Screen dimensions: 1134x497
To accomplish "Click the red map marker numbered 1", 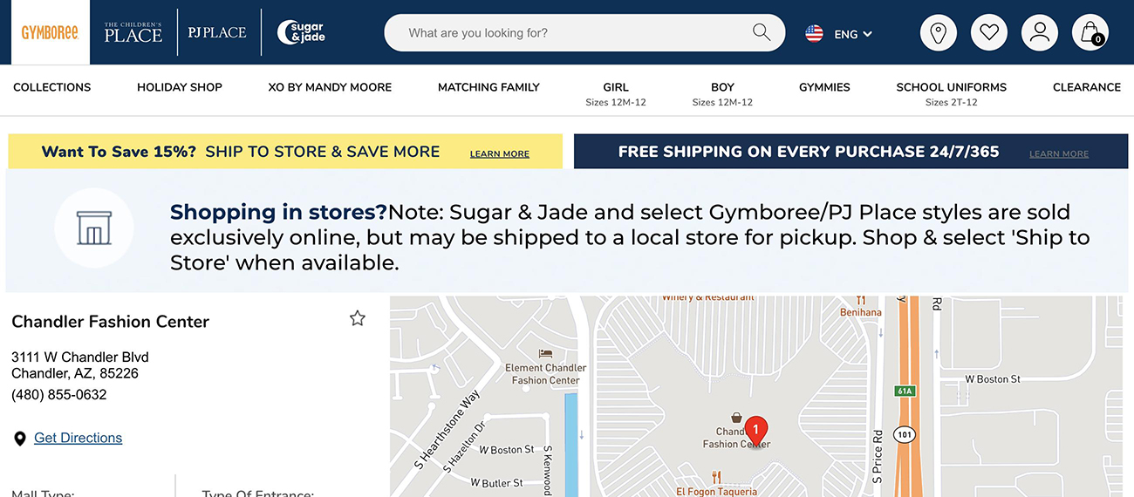I will tap(758, 428).
